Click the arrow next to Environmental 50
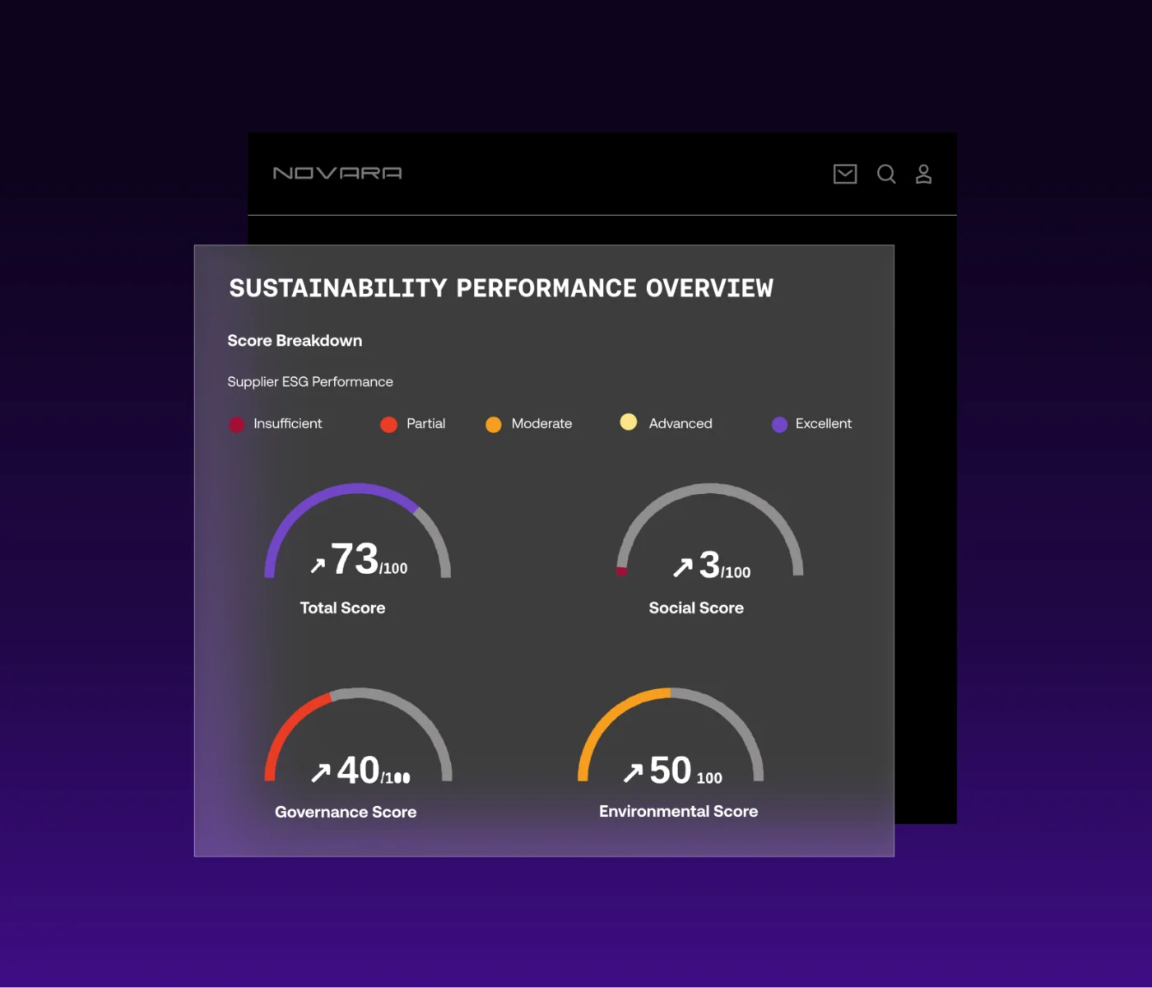The height and width of the screenshot is (988, 1152). [633, 772]
